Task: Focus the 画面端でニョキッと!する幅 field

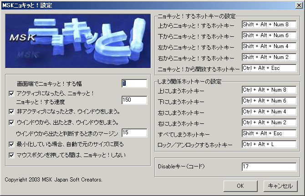Action: 134,83
